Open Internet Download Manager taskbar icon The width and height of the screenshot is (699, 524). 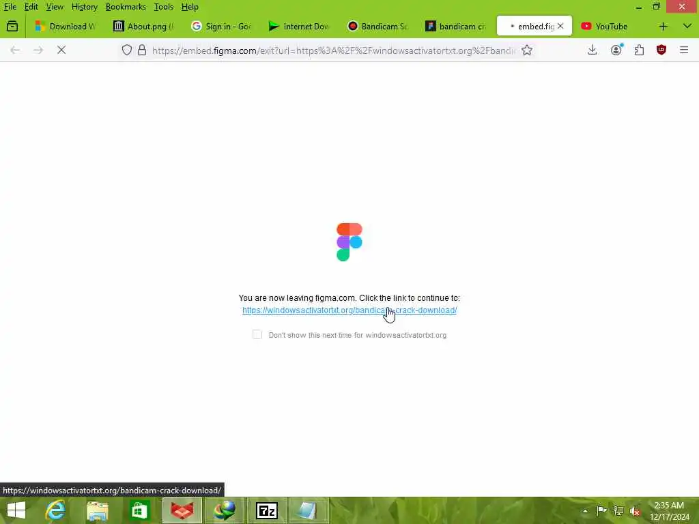(x=224, y=510)
